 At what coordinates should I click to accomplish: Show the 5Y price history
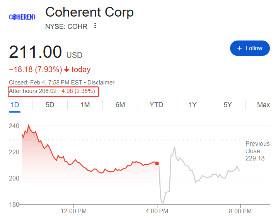click(x=227, y=105)
